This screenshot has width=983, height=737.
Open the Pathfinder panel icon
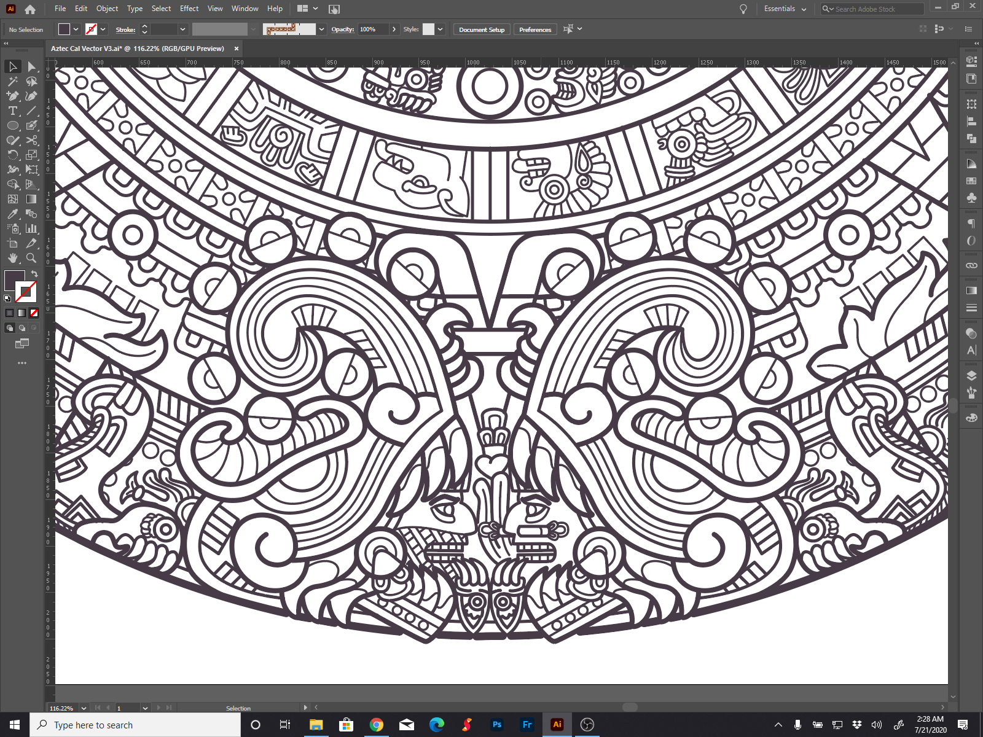click(x=971, y=138)
